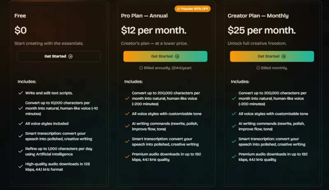Click the Popular 60% OFF badge
The height and width of the screenshot is (190, 329).
[192, 9]
